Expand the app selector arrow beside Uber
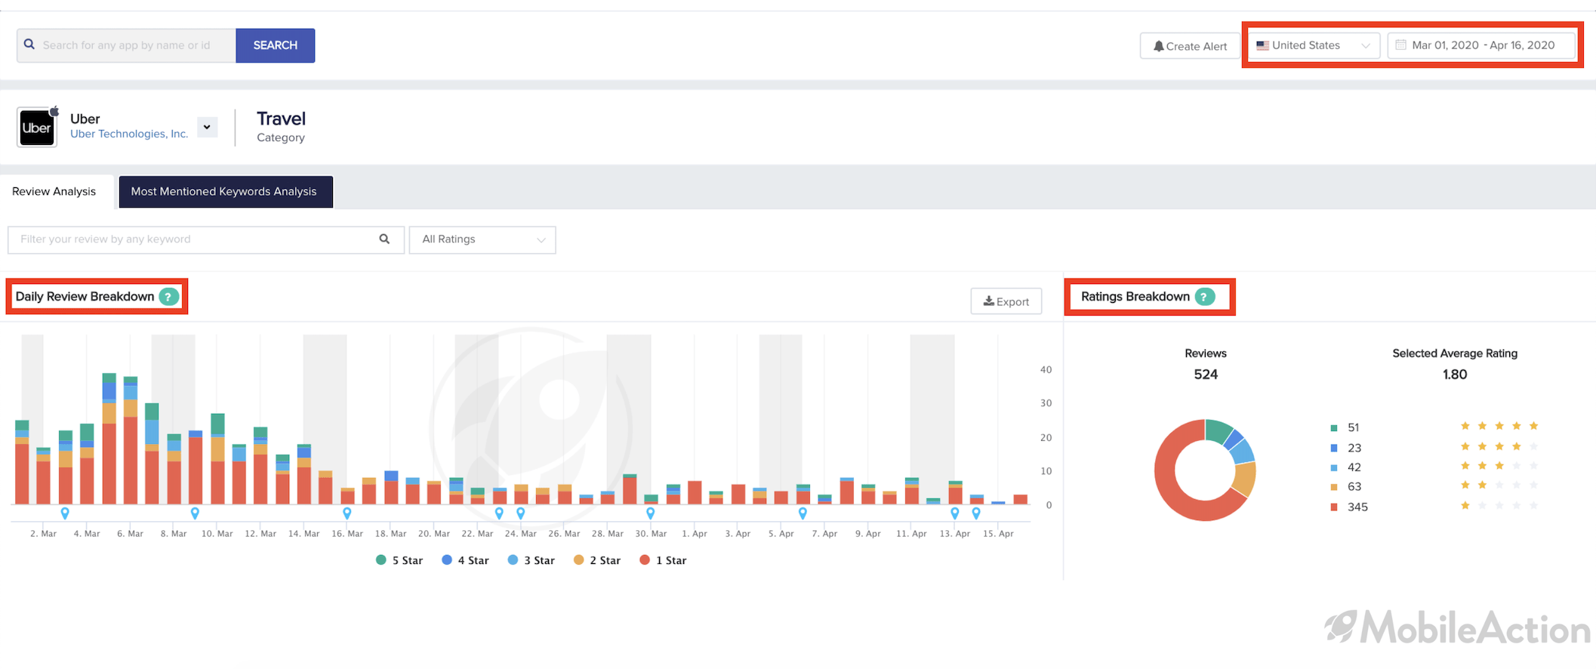 [207, 127]
